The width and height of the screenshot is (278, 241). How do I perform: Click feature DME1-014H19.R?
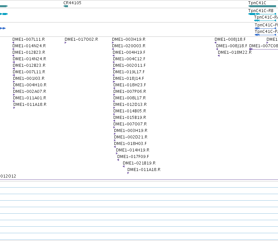(133, 150)
